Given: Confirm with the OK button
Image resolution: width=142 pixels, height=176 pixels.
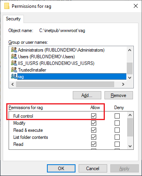Looking at the screenshot, I should (x=61, y=169).
